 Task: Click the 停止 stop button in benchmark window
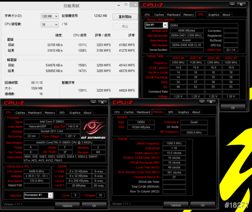pos(125,26)
